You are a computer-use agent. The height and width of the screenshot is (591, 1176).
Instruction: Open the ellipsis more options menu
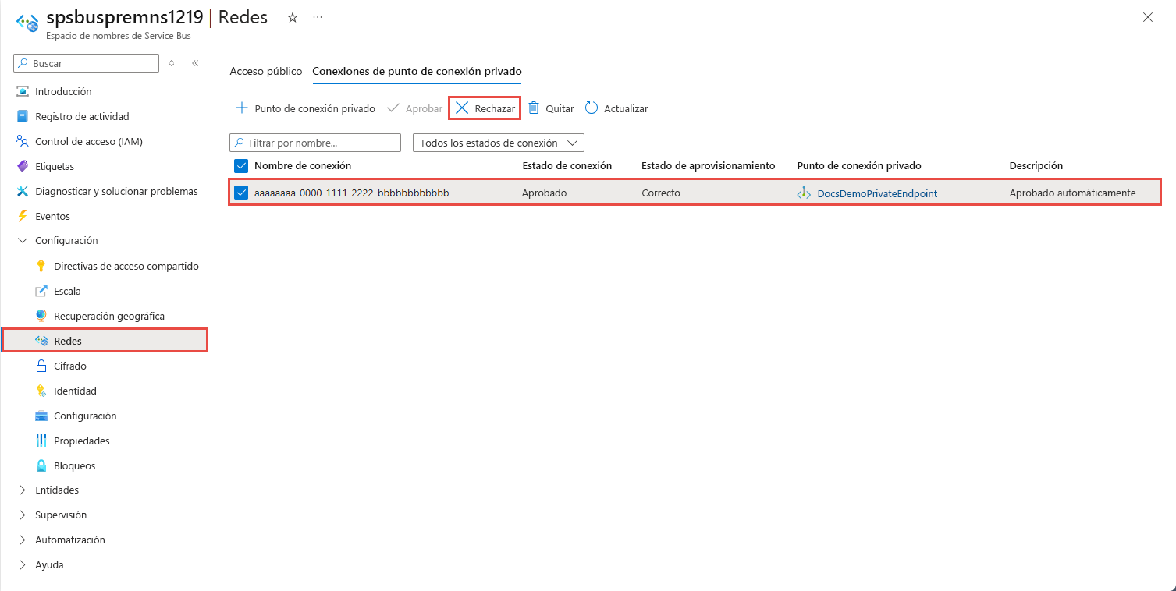coord(317,17)
